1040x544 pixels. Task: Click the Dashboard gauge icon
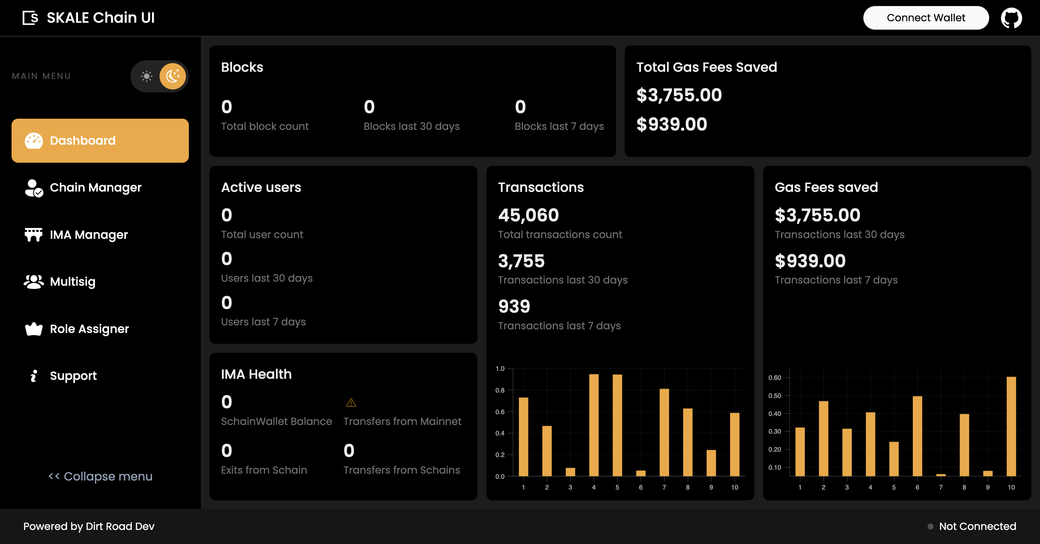[34, 141]
